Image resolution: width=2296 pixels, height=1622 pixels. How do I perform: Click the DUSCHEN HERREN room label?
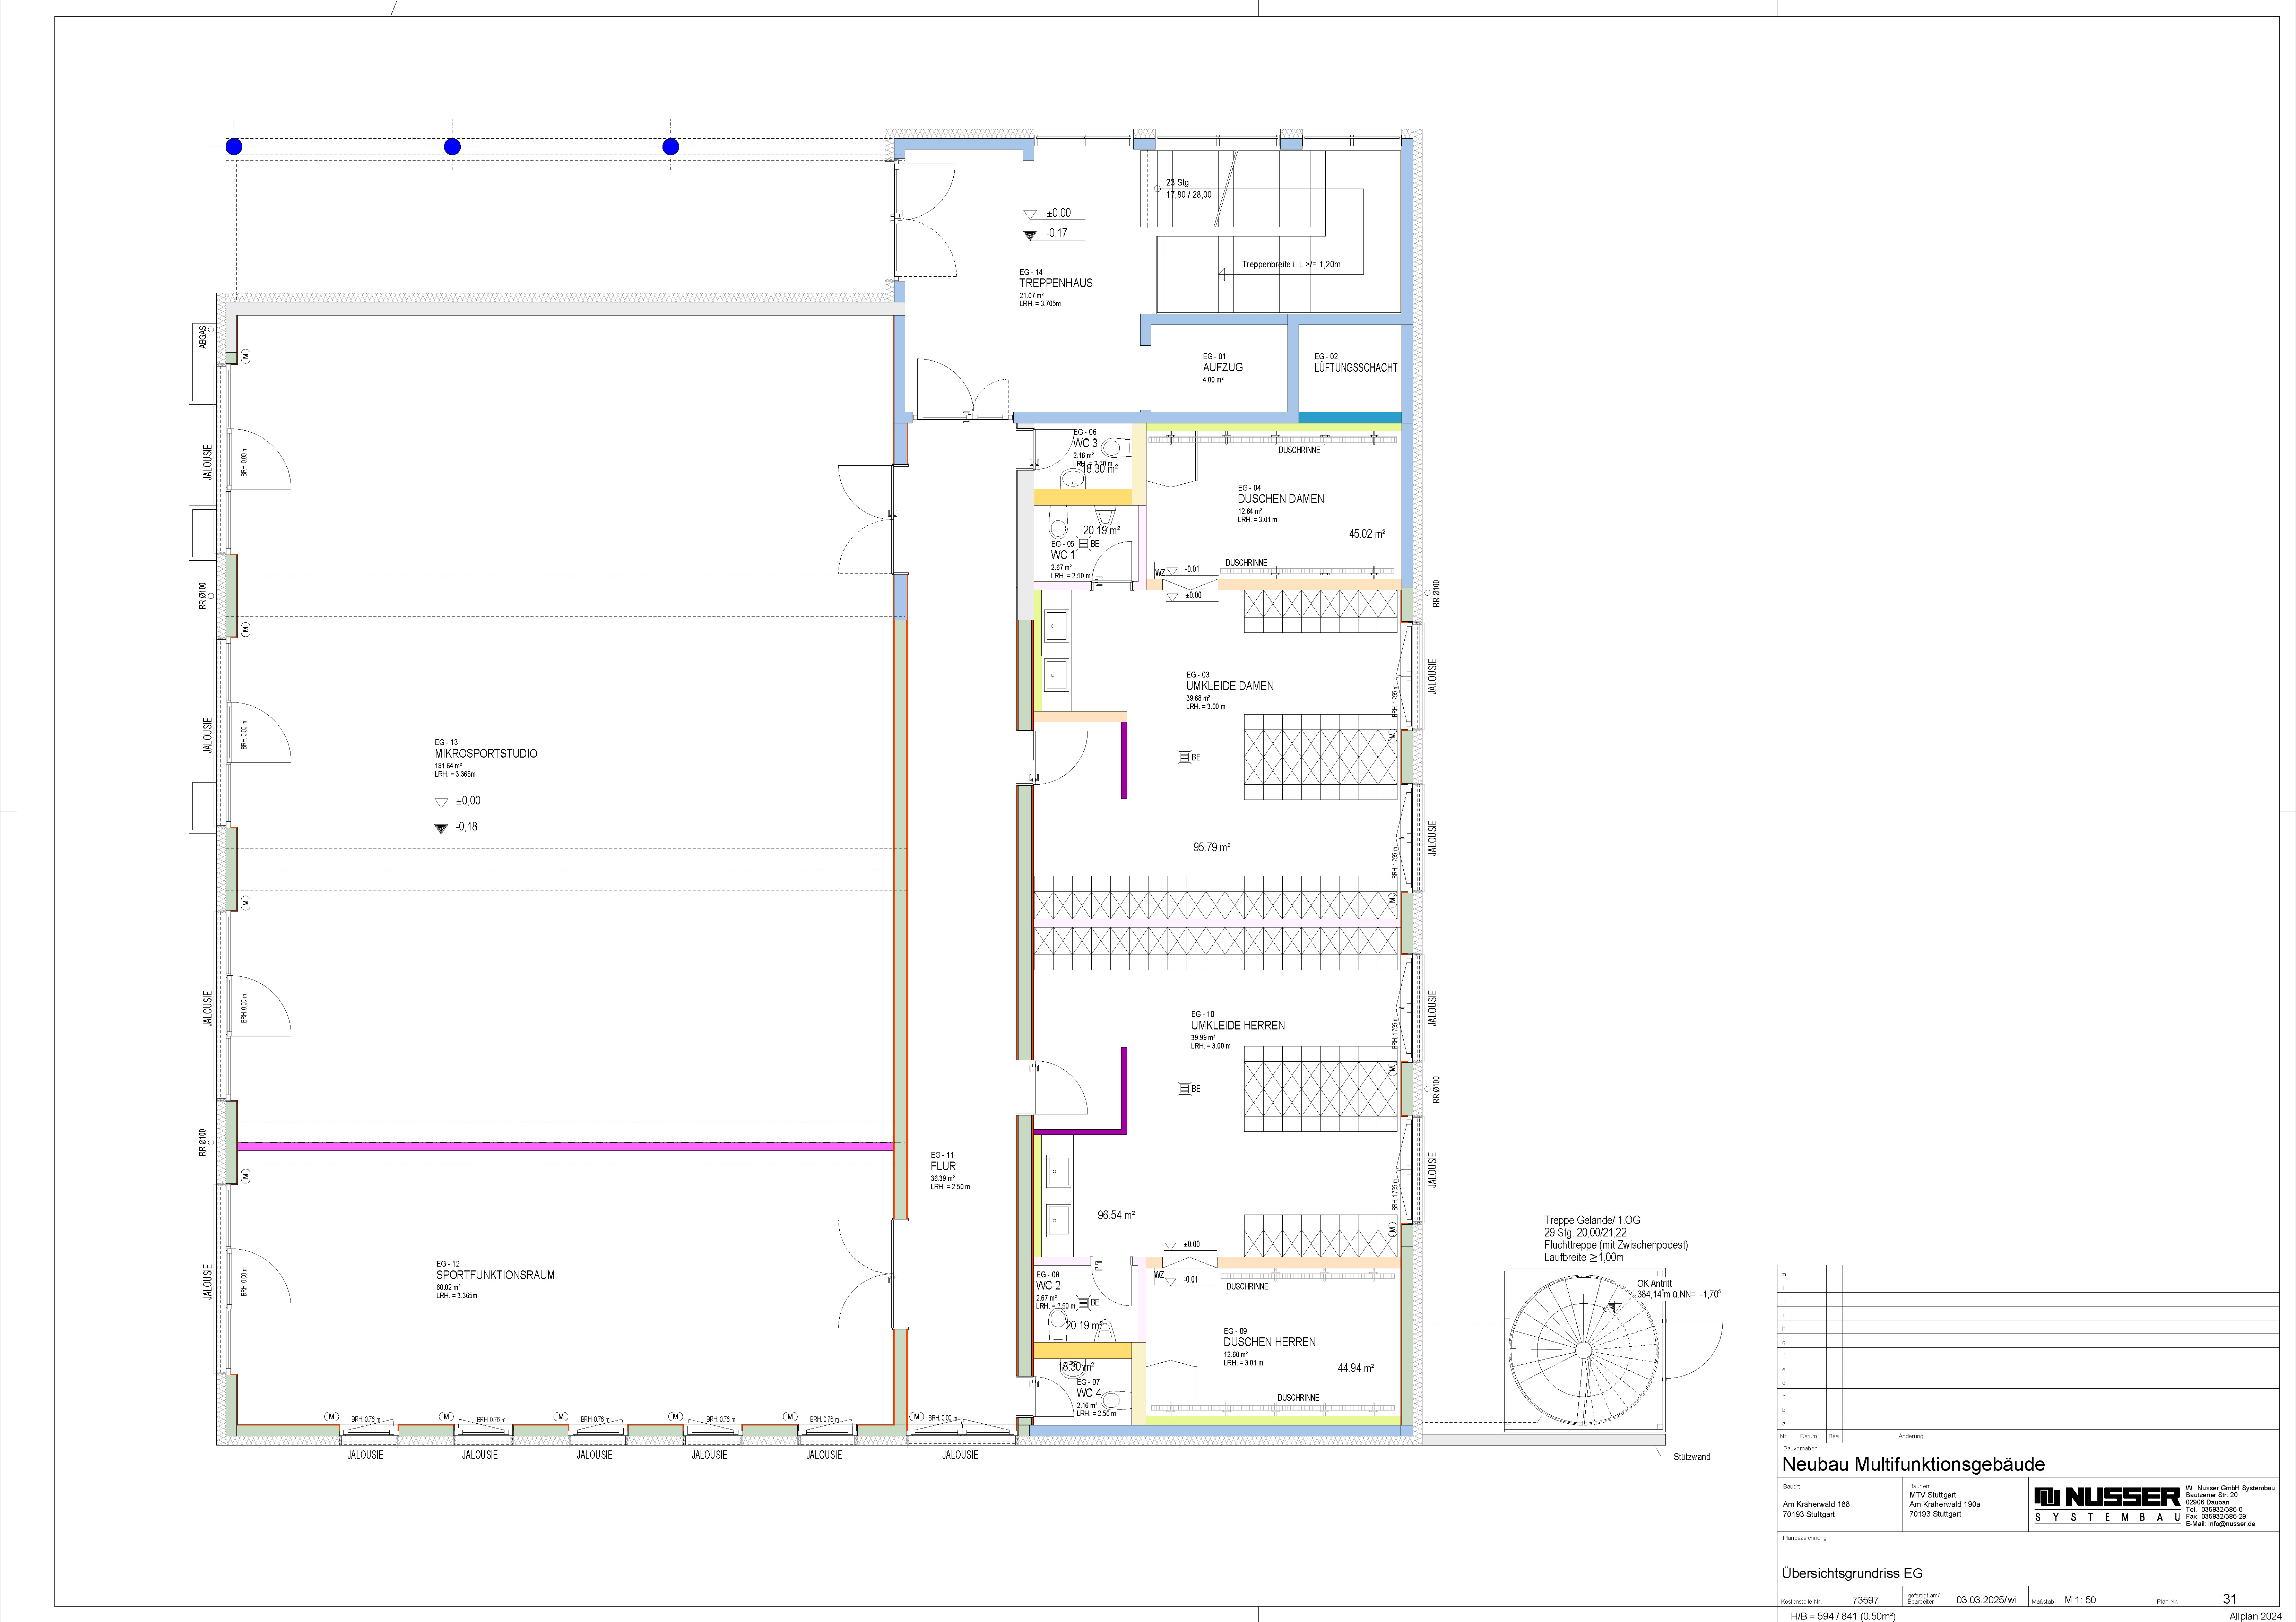[x=1270, y=1342]
